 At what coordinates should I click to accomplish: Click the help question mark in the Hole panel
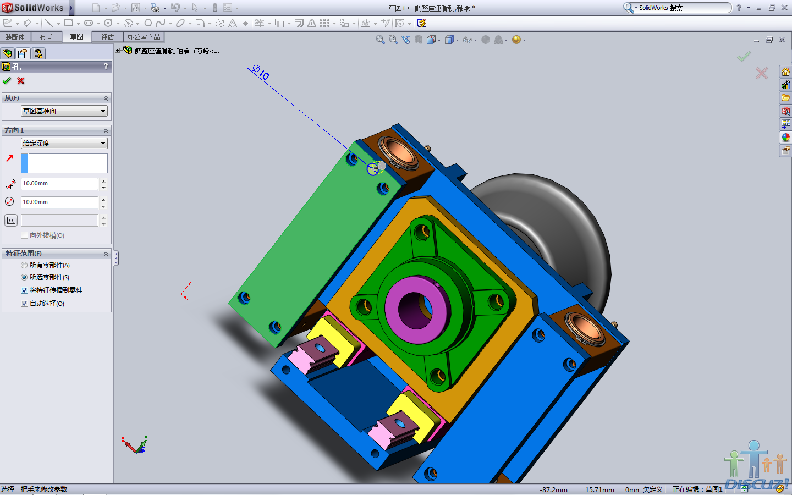click(106, 67)
